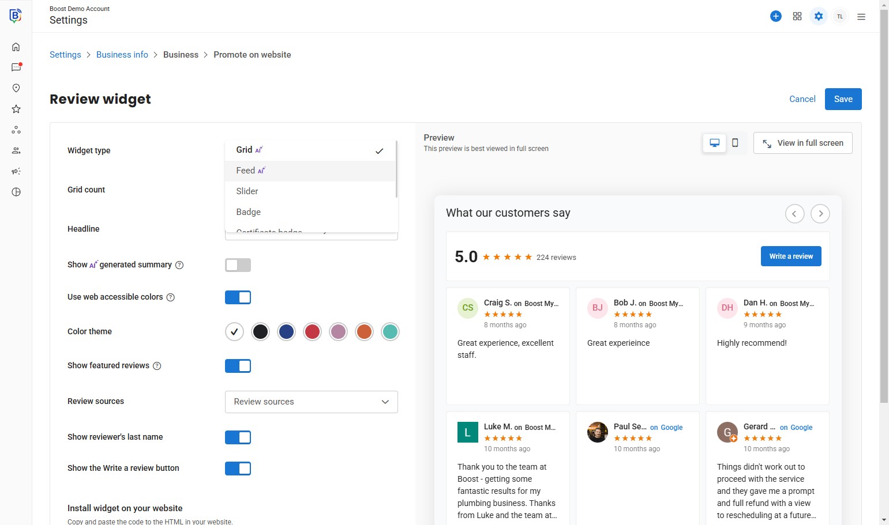The image size is (889, 525).
Task: Pick the red color theme swatch
Action: [x=312, y=332]
